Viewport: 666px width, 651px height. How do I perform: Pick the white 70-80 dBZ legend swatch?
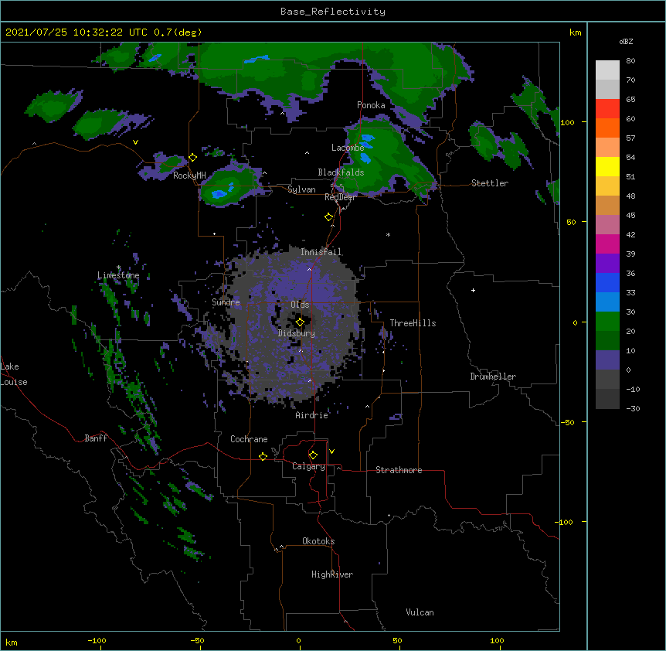coord(607,70)
